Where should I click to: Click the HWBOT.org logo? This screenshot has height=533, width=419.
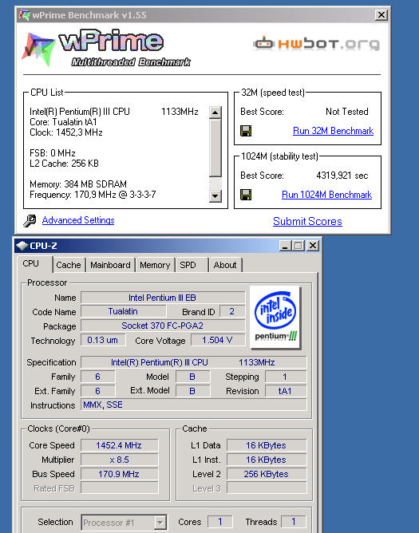[x=317, y=44]
